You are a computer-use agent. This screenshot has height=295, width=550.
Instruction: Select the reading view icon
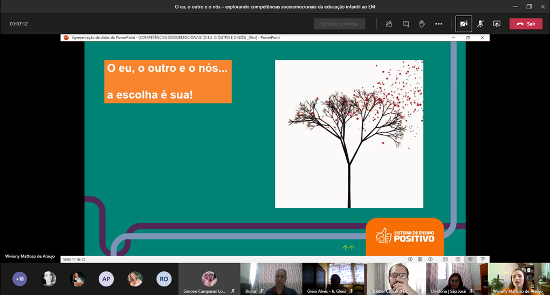point(470,259)
